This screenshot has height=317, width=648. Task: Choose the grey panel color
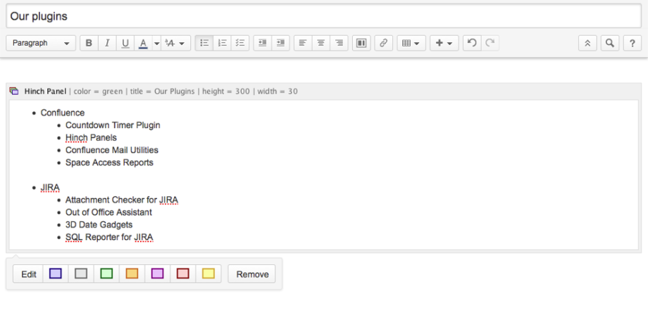pyautogui.click(x=81, y=273)
